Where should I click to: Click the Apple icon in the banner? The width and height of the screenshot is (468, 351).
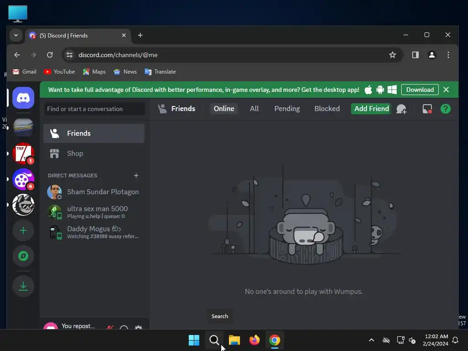368,90
